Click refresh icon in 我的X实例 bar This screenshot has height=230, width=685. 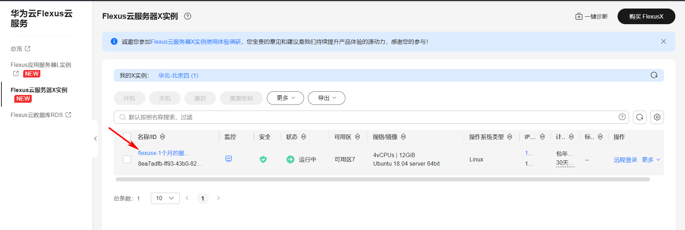click(x=654, y=75)
